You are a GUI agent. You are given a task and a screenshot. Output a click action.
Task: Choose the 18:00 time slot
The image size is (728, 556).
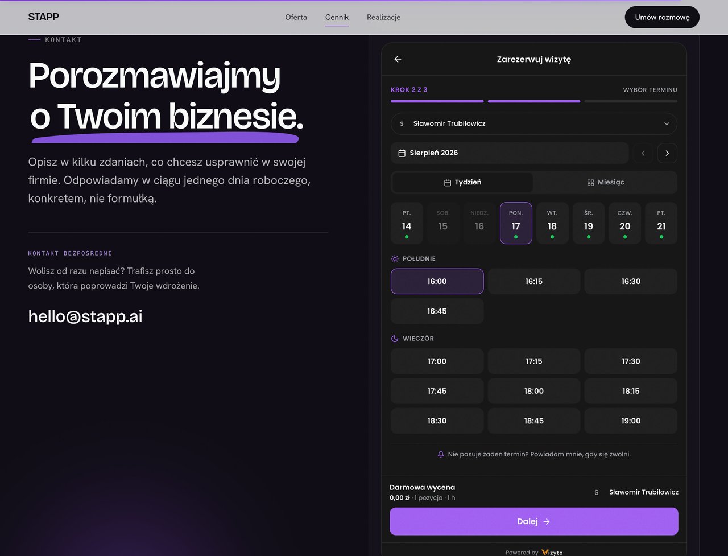pyautogui.click(x=534, y=391)
